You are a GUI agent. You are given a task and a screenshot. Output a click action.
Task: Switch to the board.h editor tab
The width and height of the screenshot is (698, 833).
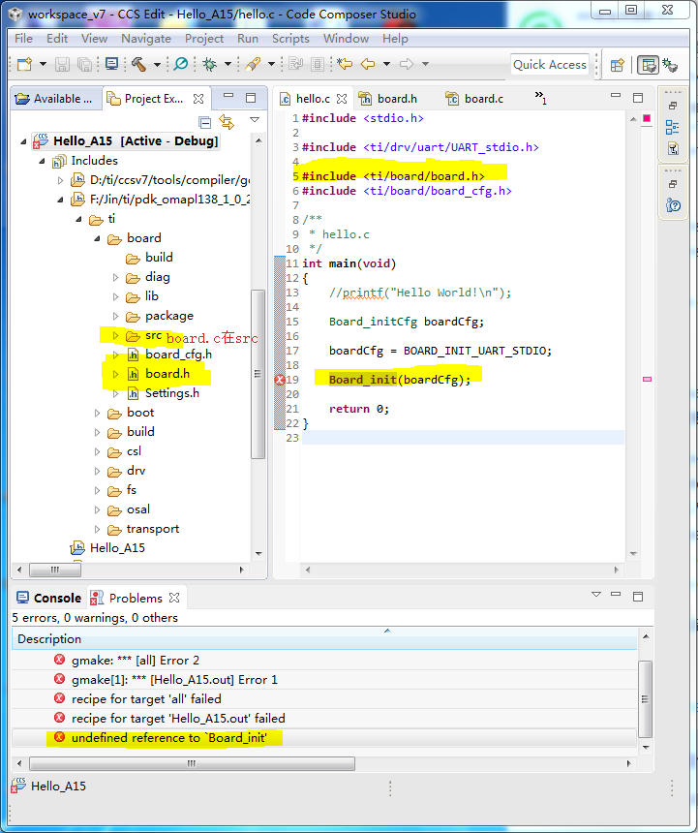pos(389,99)
